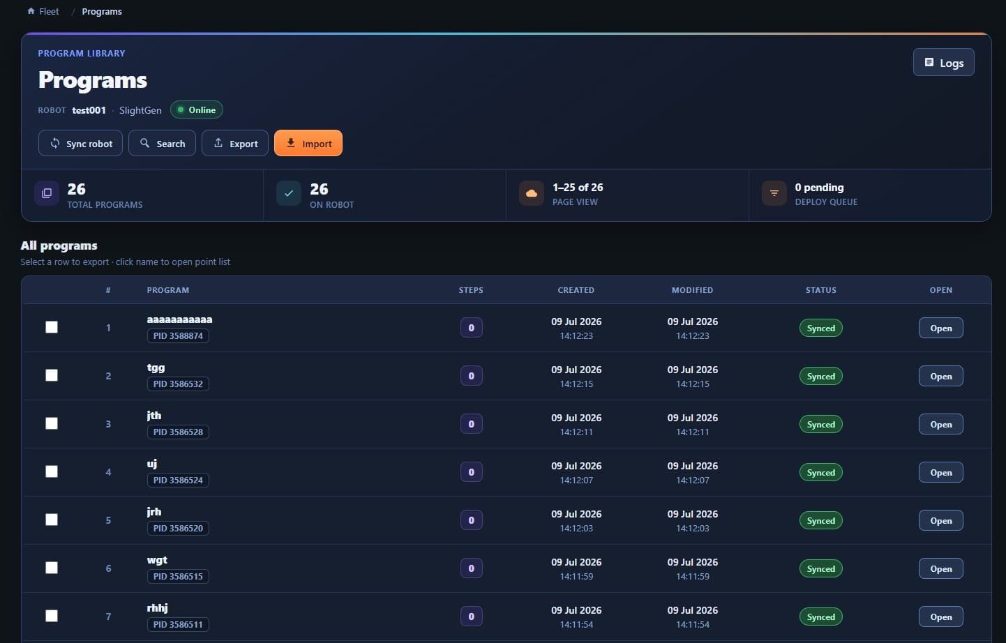Click the PID 3586528 badge
This screenshot has height=643, width=1006.
178,432
